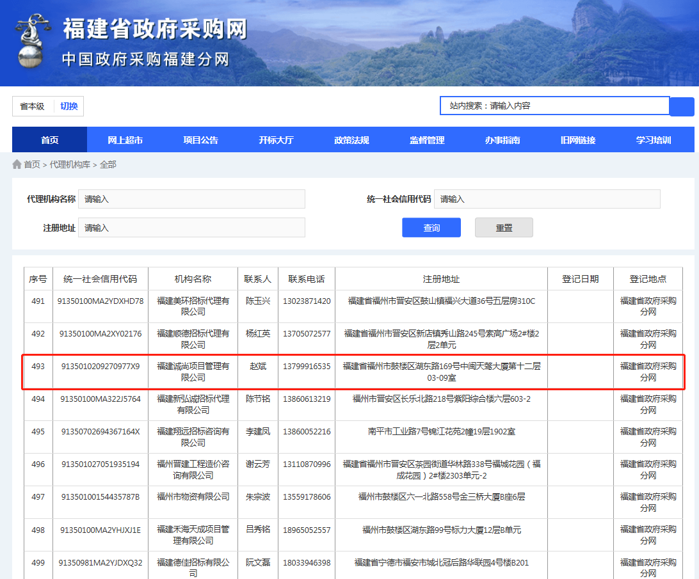Click phone number 13860613219
Screen dimensions: 699x579
pos(307,399)
